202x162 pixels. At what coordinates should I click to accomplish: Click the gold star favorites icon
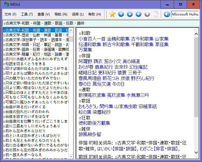[x=112, y=14]
